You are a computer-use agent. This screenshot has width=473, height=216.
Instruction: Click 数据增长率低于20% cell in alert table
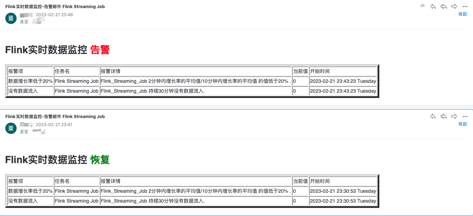30,81
